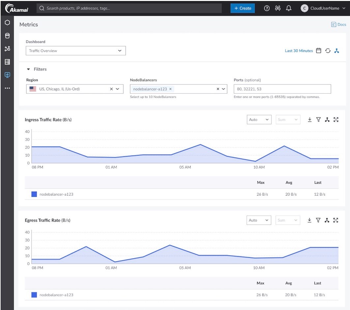Click the group-by icon on the Egress chart

(x=327, y=220)
